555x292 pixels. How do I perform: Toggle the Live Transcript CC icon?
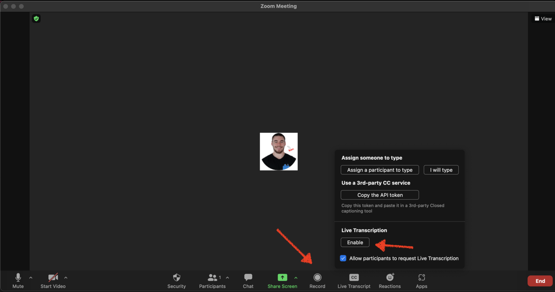(x=354, y=278)
